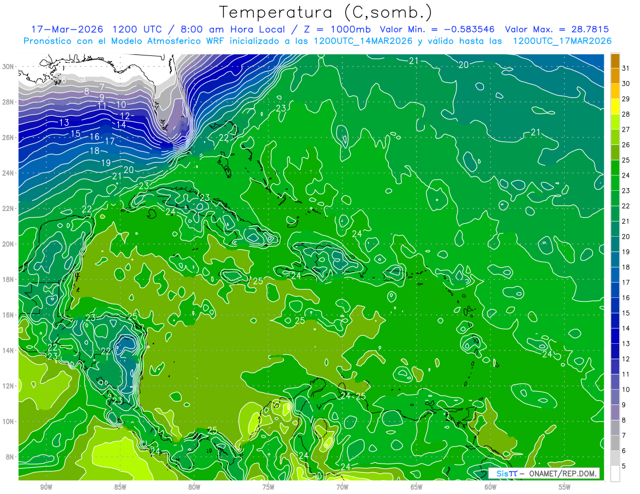The height and width of the screenshot is (494, 640).
Task: Click the contour label 17 on the map
Action: [110, 142]
